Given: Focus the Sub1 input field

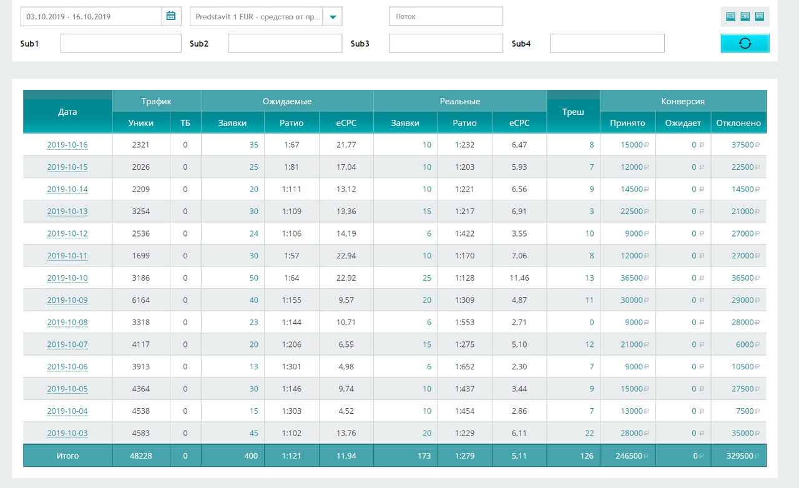Looking at the screenshot, I should 121,43.
